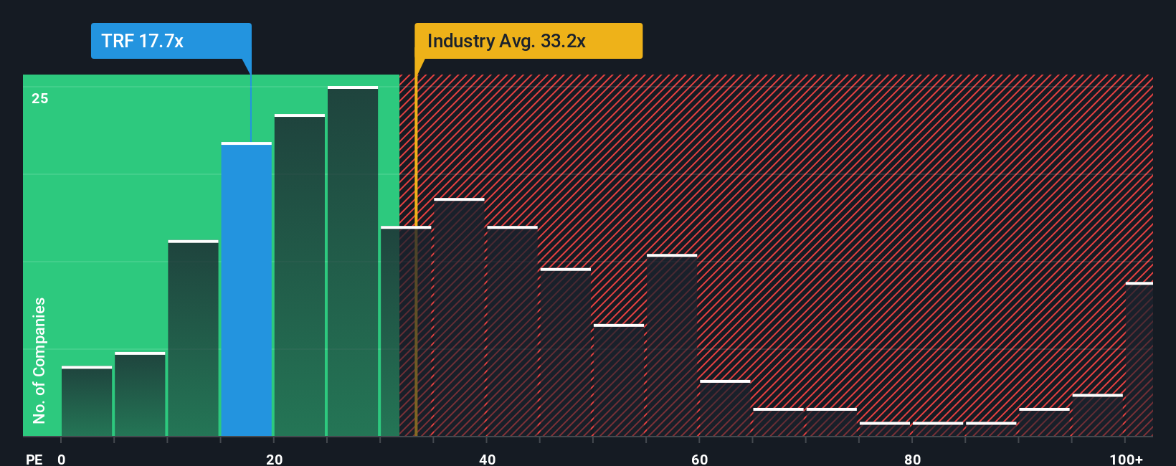1176x466 pixels.
Task: Click the orange industry average vertical line
Action: point(416,255)
